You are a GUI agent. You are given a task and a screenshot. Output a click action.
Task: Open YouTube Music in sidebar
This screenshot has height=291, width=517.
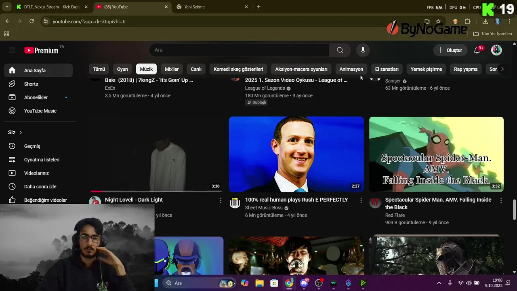(x=38, y=111)
